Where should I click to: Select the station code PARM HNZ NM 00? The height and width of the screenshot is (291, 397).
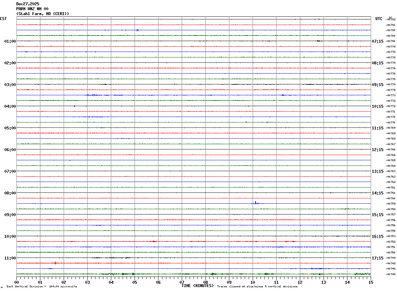[x=32, y=9]
